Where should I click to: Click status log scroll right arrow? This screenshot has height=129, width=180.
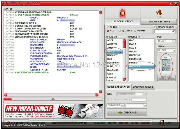(x=97, y=95)
